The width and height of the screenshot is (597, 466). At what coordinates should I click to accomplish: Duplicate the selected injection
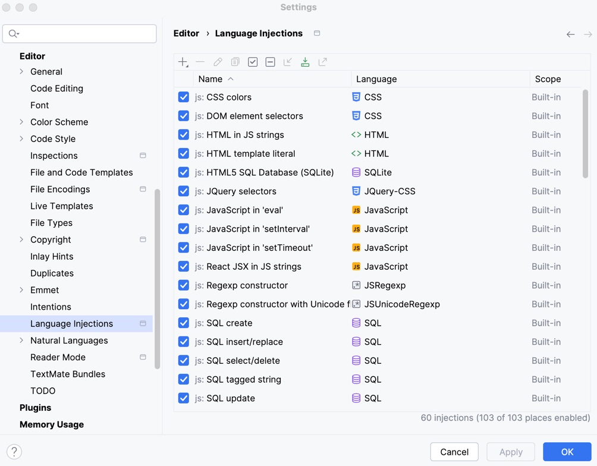pyautogui.click(x=235, y=62)
